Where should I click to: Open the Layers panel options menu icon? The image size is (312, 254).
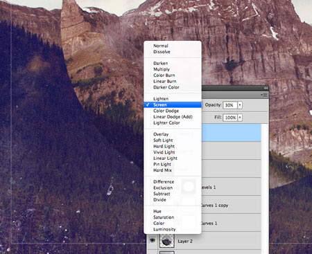click(x=264, y=95)
